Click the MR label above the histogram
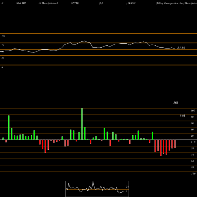This screenshot has width=197, height=197. (x=176, y=102)
